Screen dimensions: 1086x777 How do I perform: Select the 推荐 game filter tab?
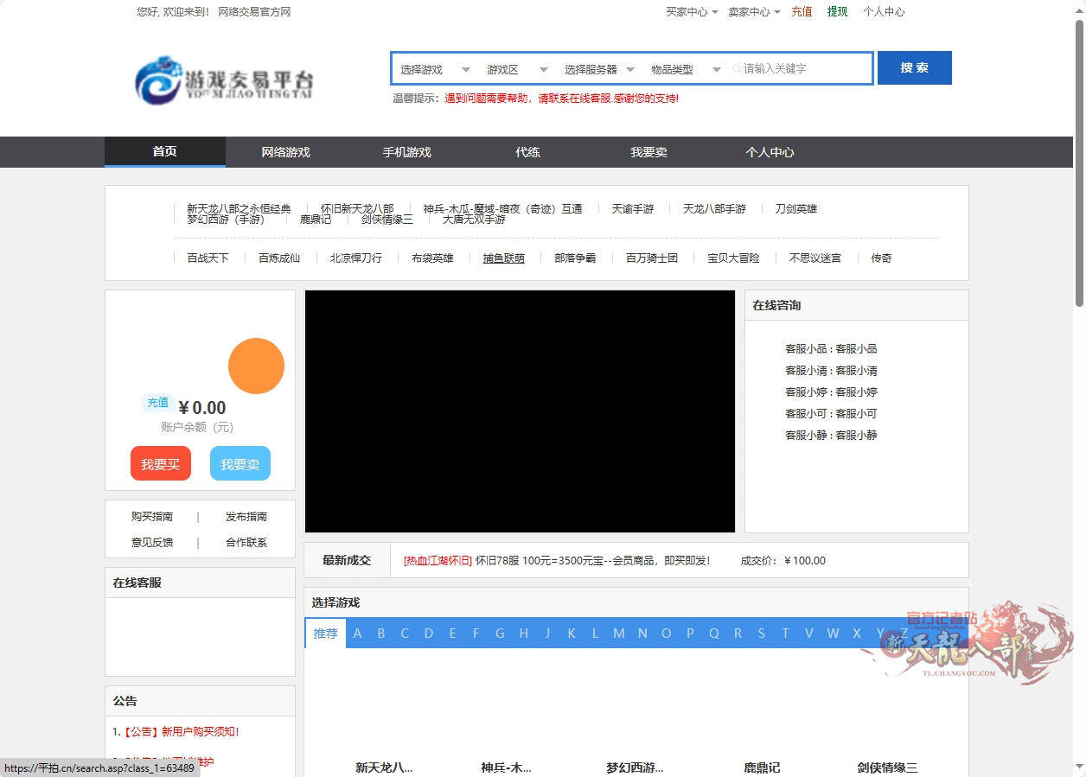[325, 634]
